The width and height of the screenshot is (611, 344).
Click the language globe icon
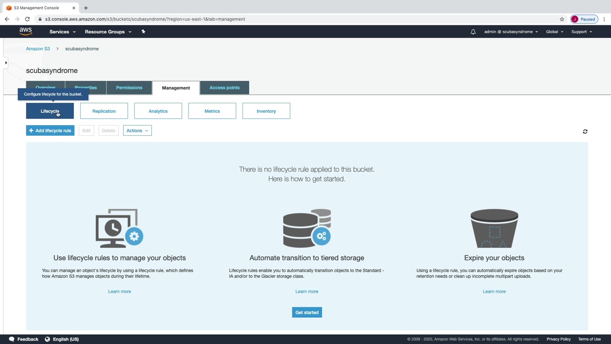point(47,339)
